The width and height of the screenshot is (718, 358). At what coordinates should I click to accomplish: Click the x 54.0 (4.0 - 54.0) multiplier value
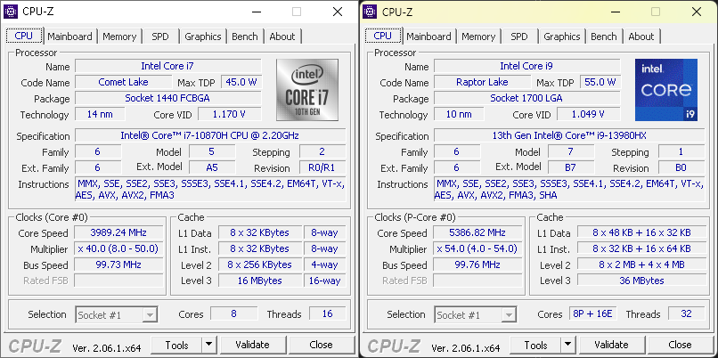477,249
